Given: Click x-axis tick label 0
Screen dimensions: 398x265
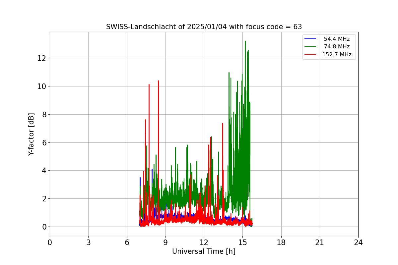Looking at the screenshot, I should [50, 243].
